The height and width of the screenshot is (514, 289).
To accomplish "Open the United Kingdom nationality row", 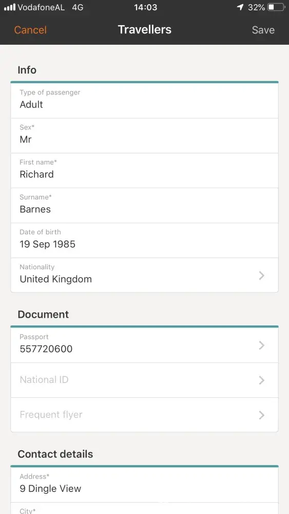I will point(144,276).
